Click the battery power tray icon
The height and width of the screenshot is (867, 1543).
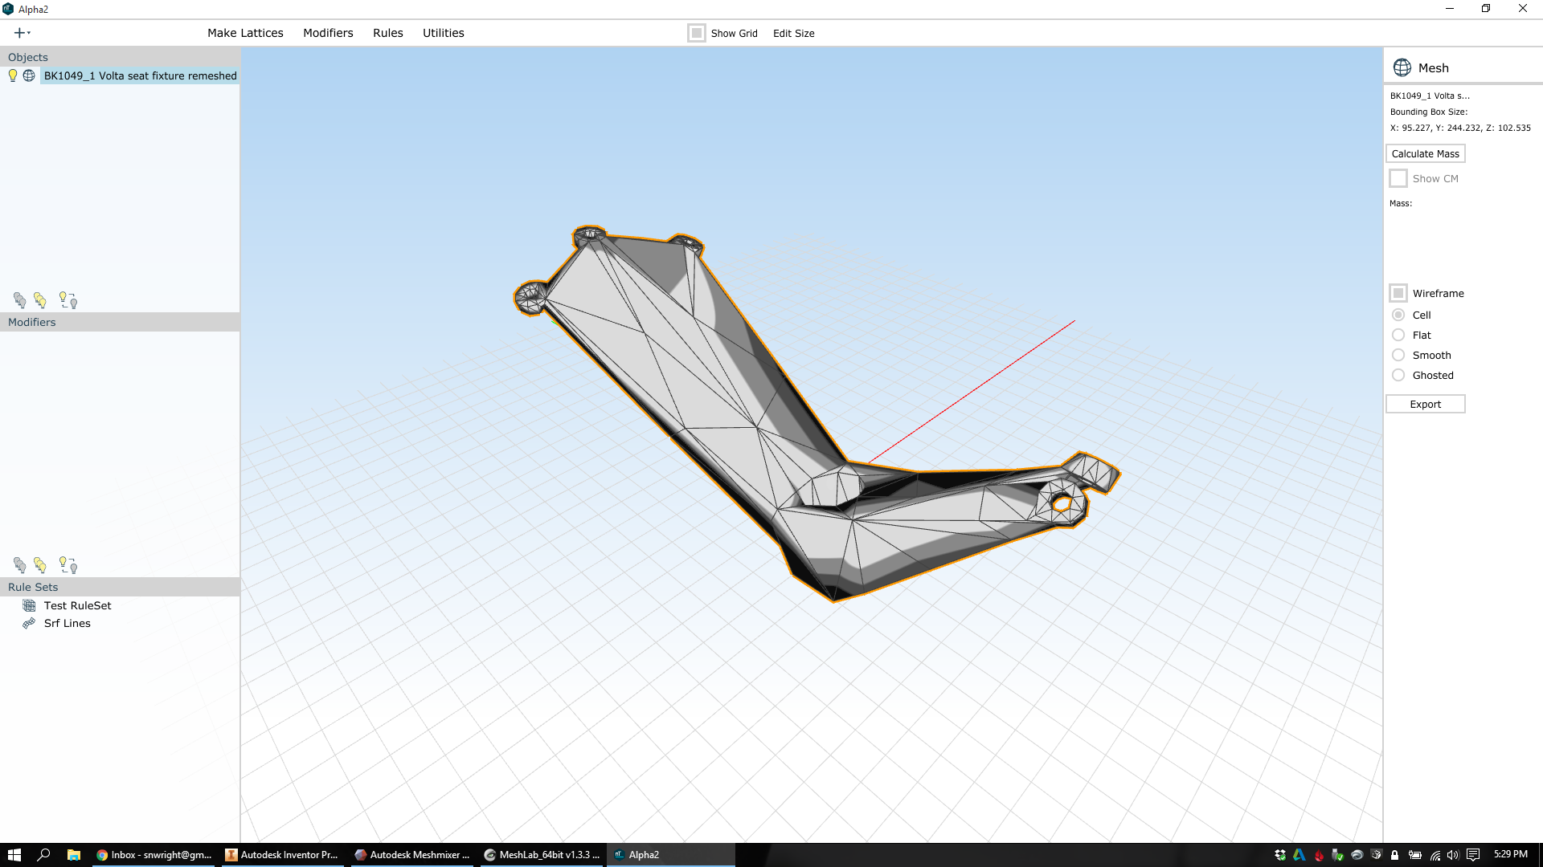point(1415,855)
